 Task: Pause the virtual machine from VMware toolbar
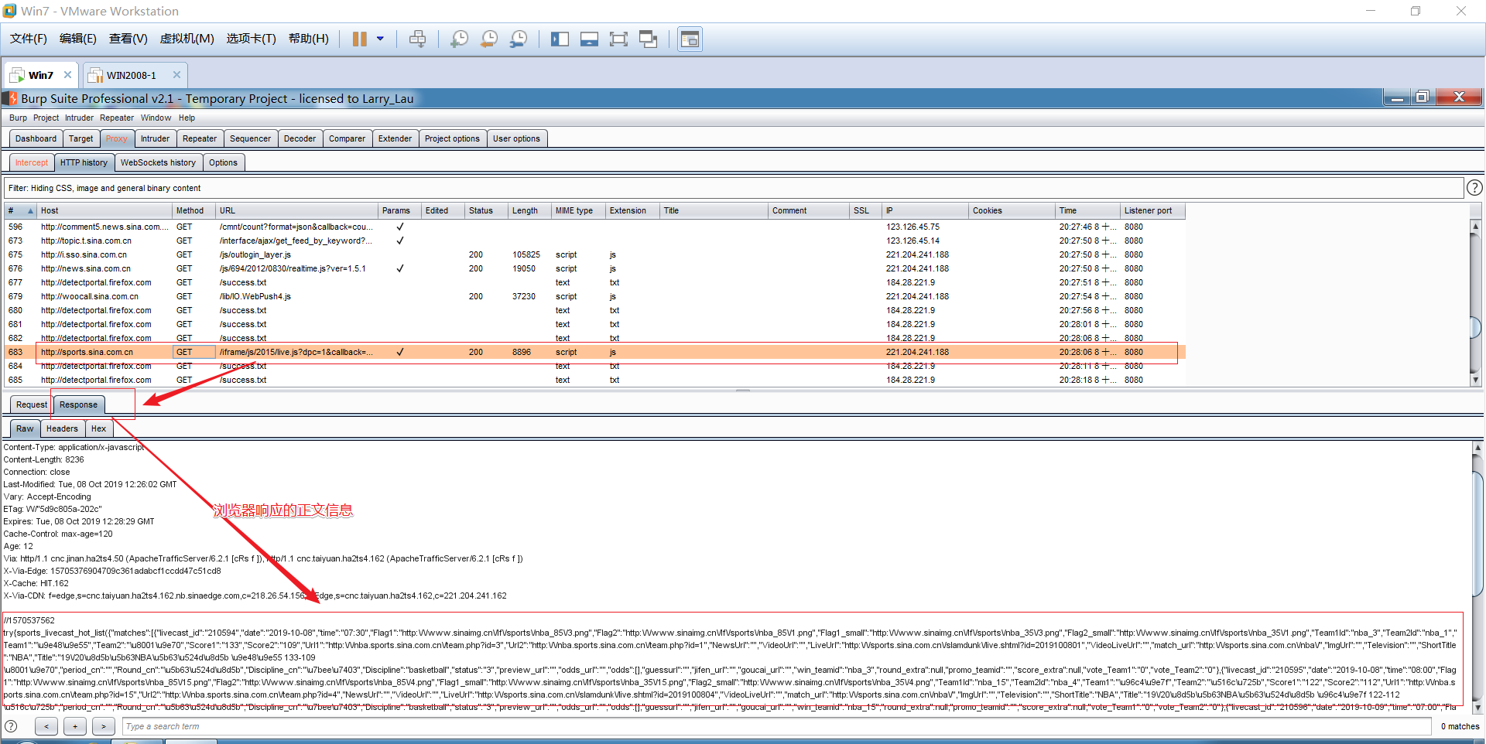[x=360, y=39]
